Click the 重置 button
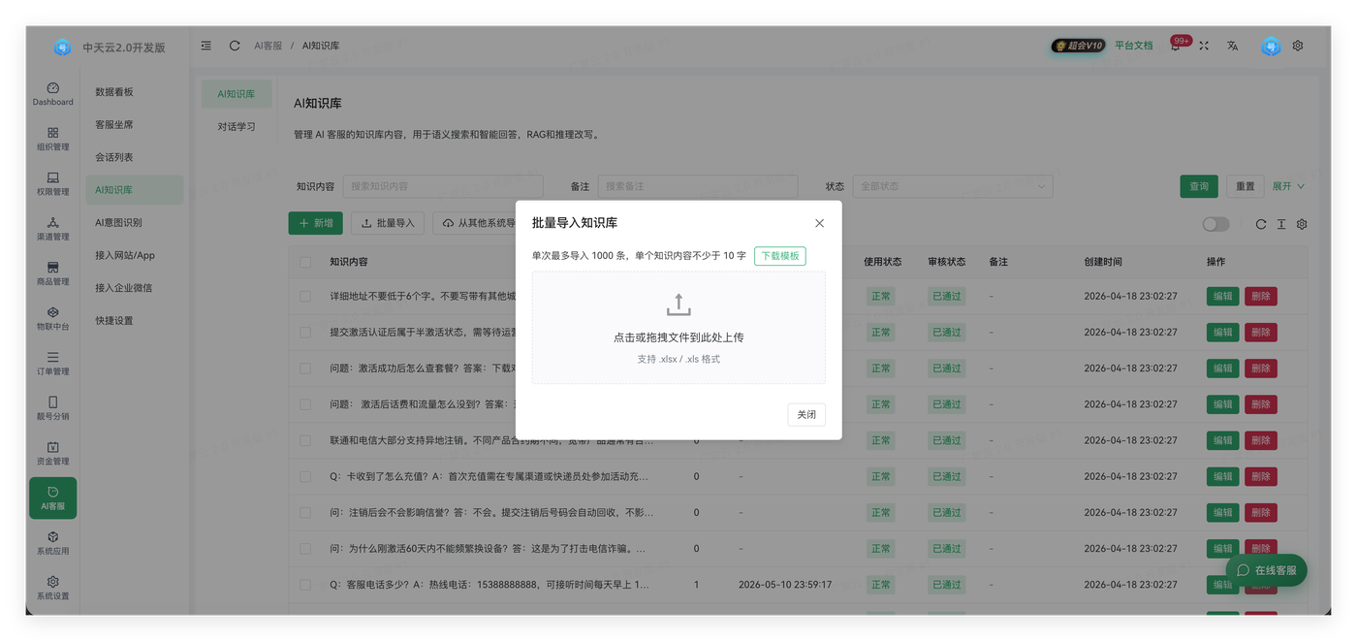The width and height of the screenshot is (1357, 641). (x=1246, y=186)
